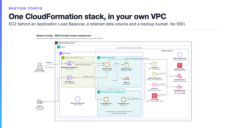
Task: Click the 'least privilege' caption
Action: [x=126, y=84]
